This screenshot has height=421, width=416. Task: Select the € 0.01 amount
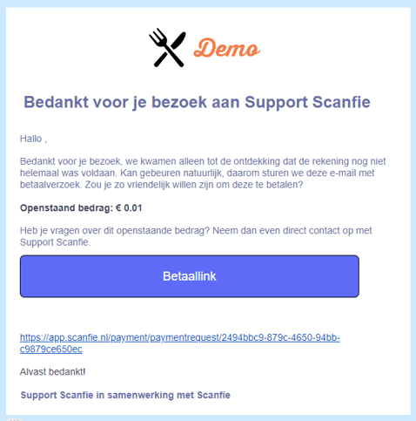(x=129, y=208)
